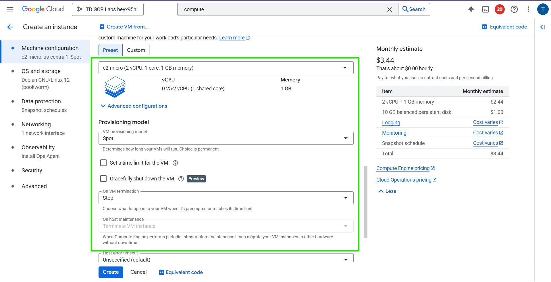Check Gracefully shut down the VM
This screenshot has height=282, width=551.
click(x=103, y=179)
